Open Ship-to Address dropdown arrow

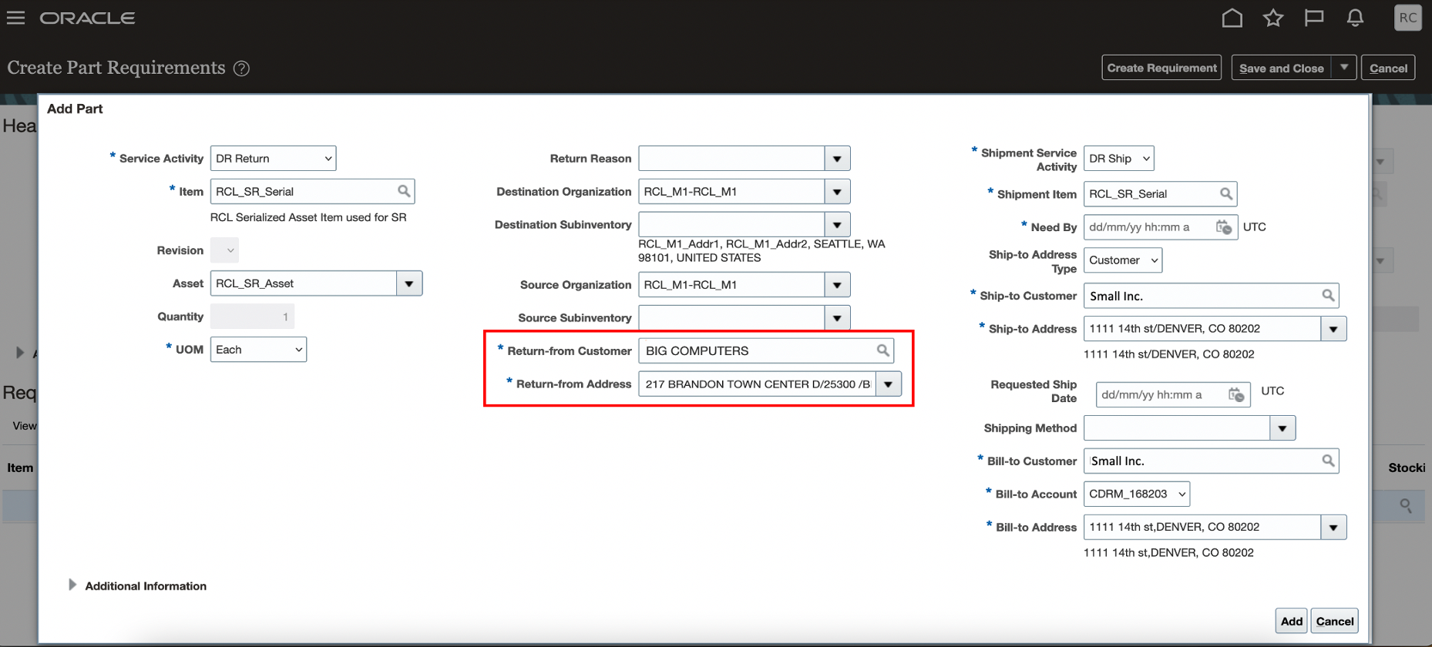pos(1333,329)
